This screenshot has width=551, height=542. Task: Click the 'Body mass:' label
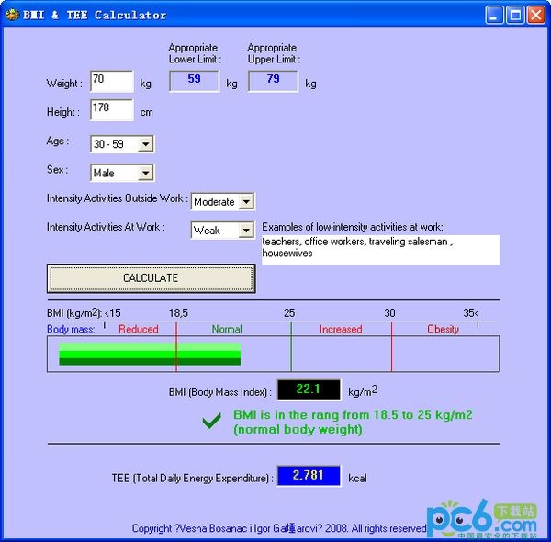(x=71, y=330)
